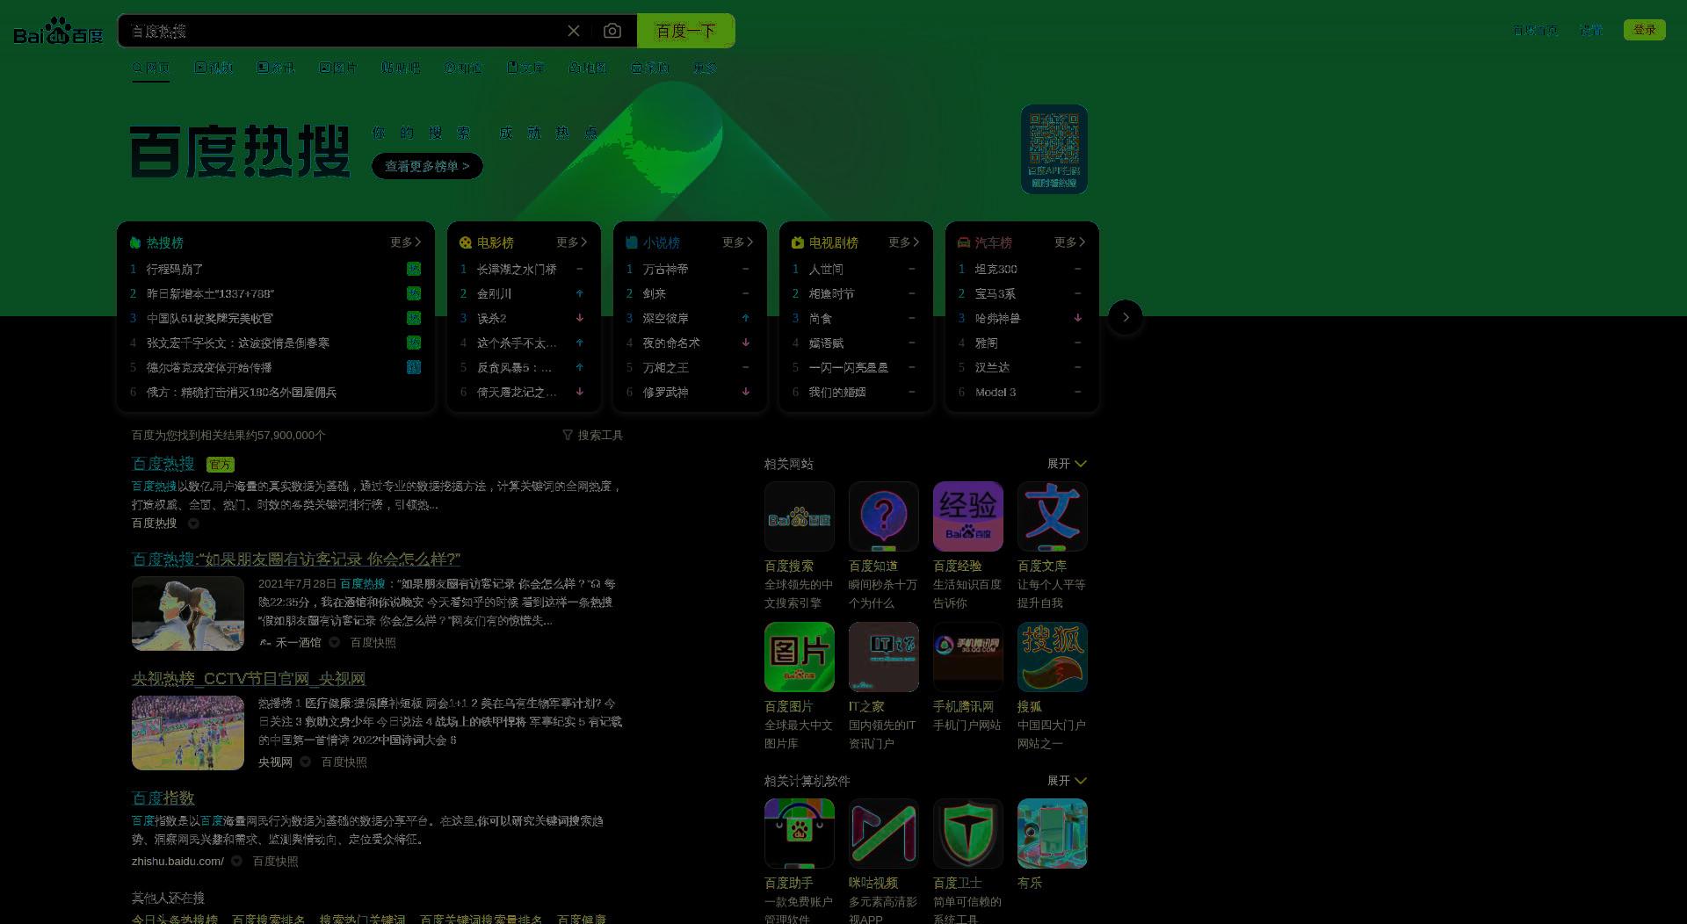
Task: Click thumbnail of 朋友圈 article result
Action: pos(188,613)
